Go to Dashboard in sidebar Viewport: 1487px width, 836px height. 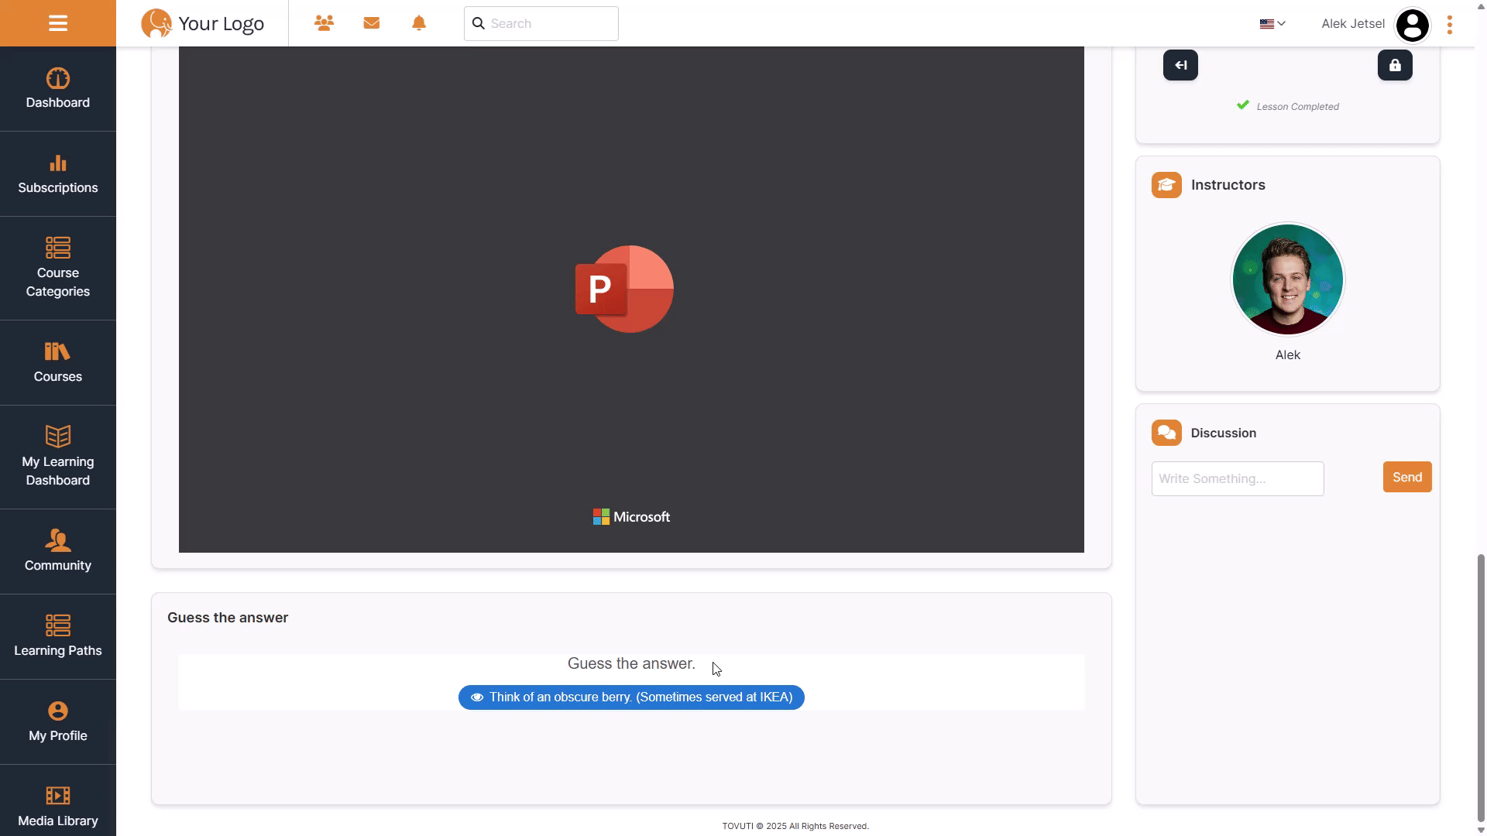[58, 89]
